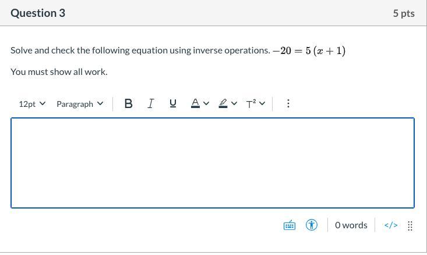Expand the superscript options chevron
Viewport: 427px width, 255px height.
point(262,103)
